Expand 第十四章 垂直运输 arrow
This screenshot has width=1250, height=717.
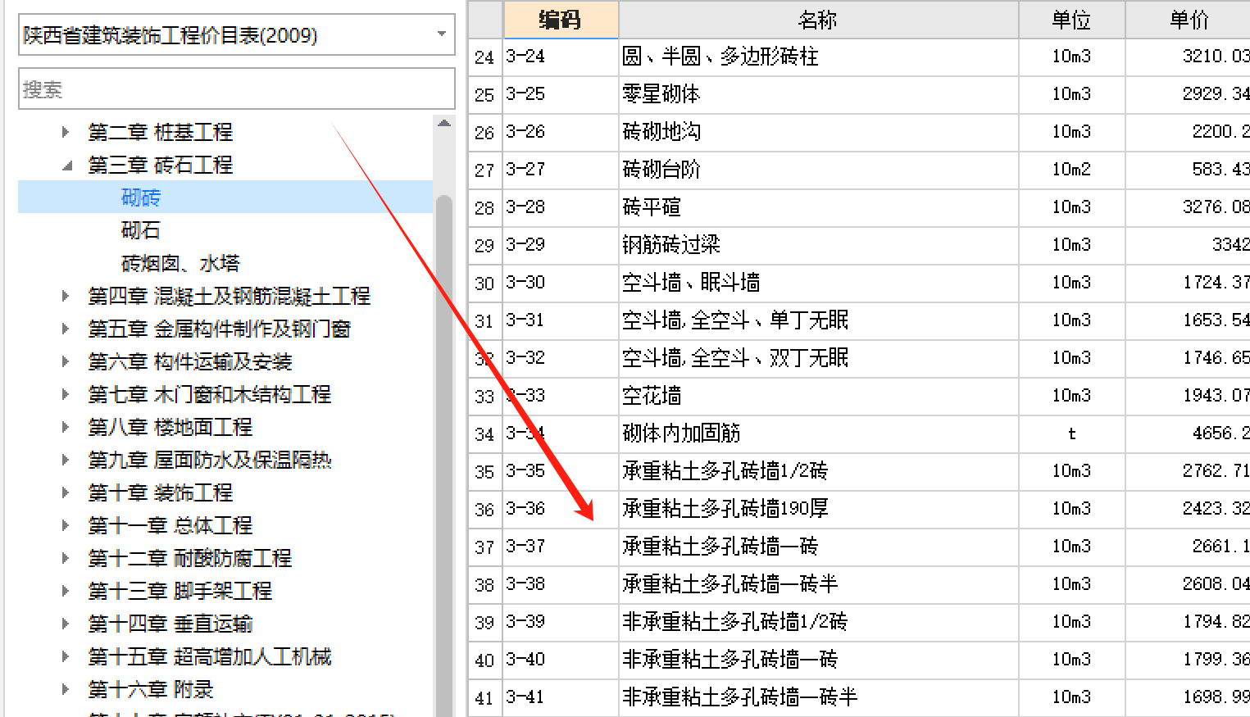coord(65,624)
